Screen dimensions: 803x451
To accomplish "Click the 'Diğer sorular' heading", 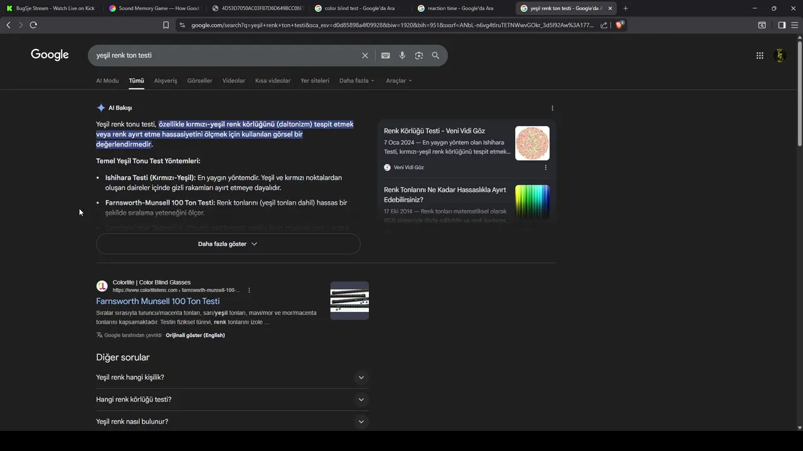I will [123, 358].
